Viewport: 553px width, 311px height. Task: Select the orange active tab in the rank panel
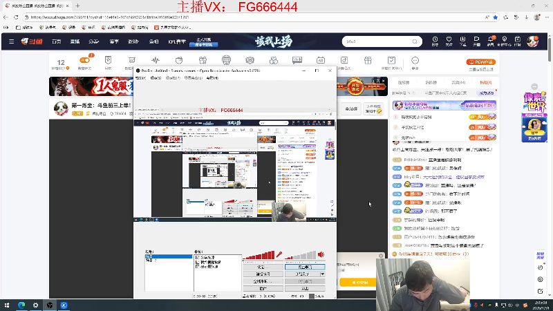tap(486, 82)
